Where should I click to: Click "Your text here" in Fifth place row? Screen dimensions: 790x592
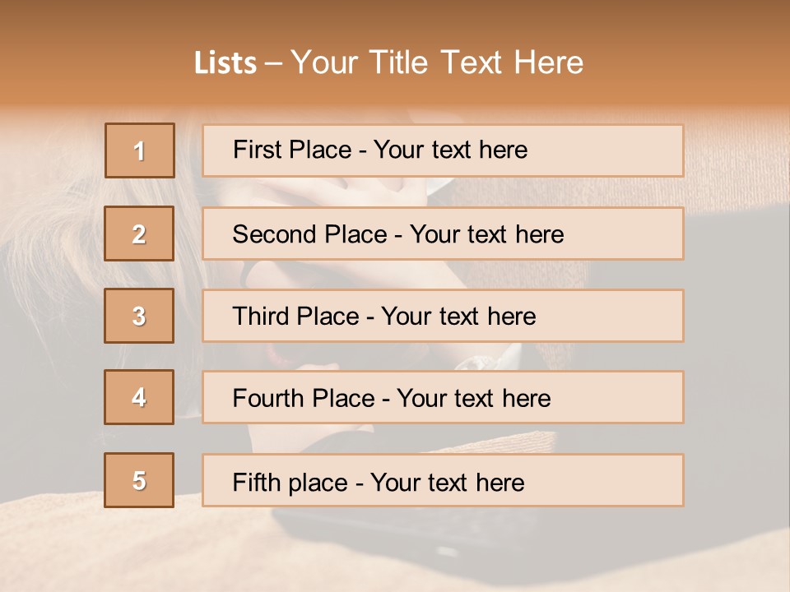pos(447,482)
